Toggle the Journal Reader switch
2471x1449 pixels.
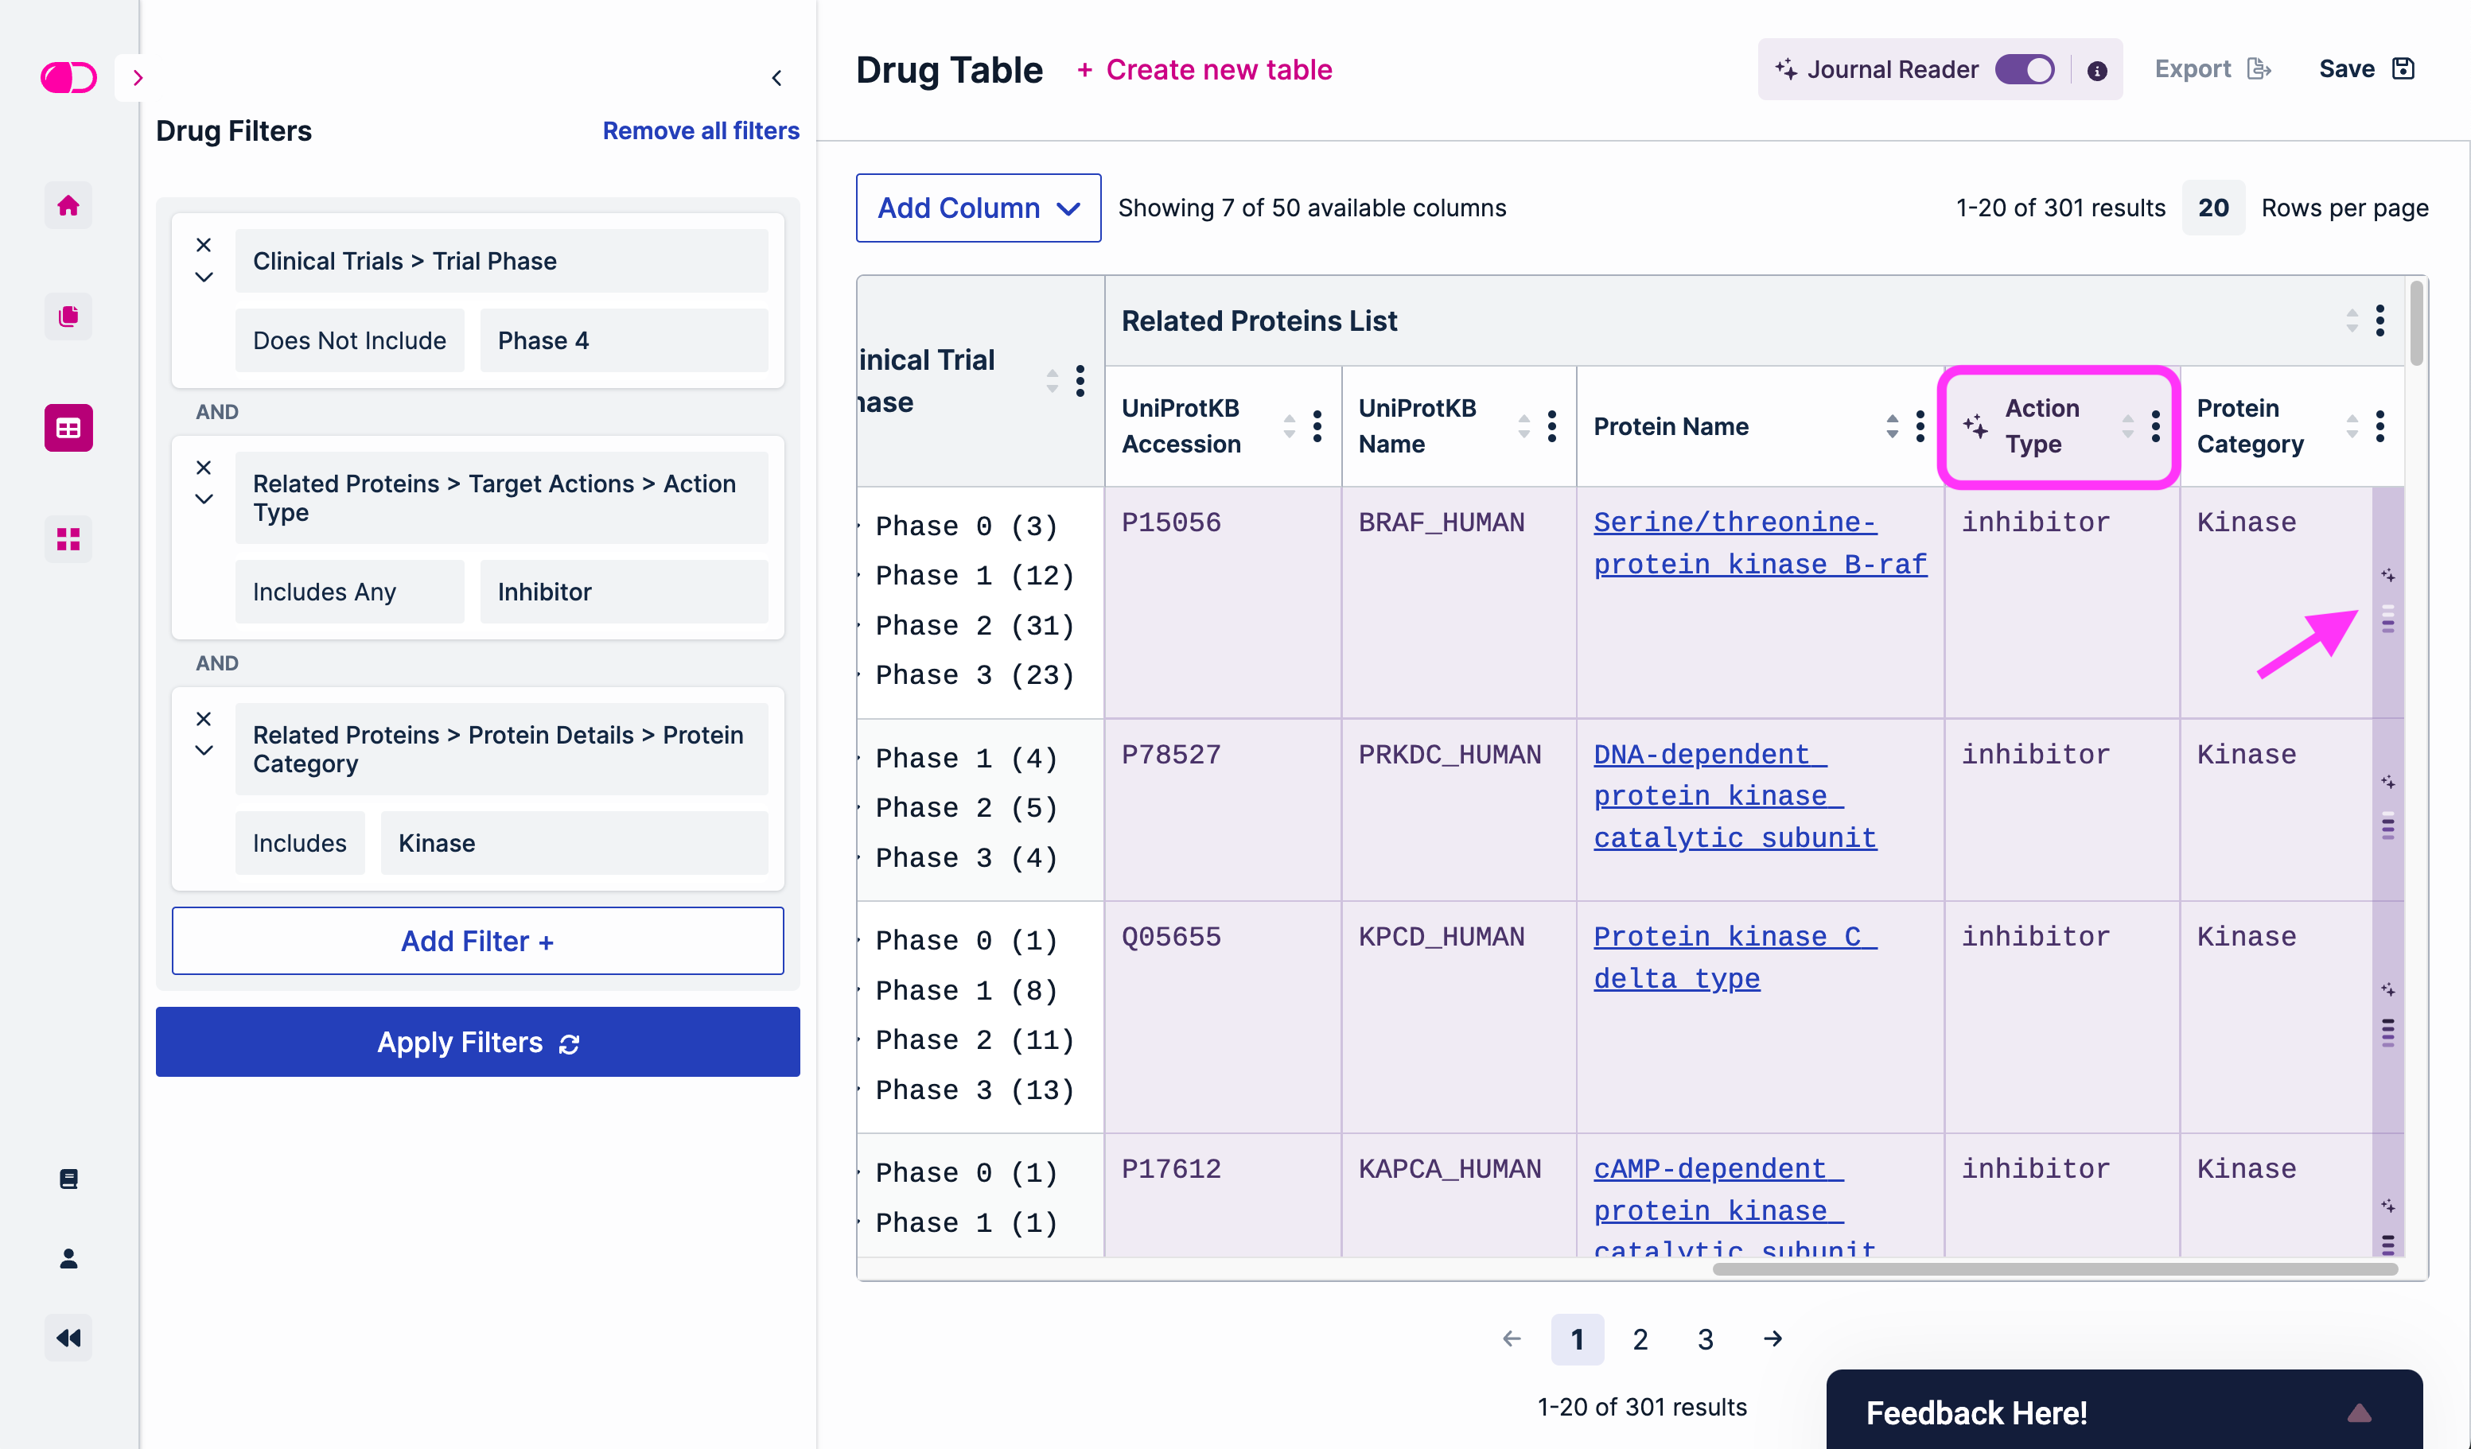point(2024,70)
